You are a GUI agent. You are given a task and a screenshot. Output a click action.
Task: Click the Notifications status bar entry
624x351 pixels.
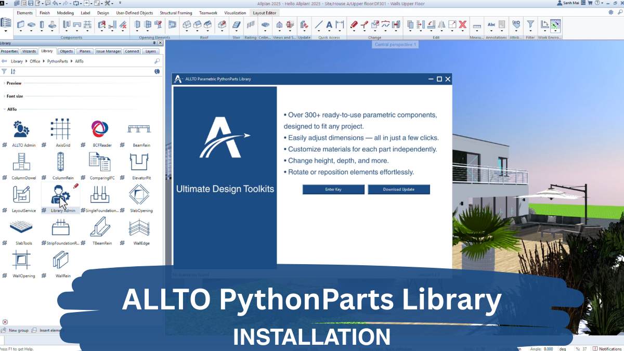pyautogui.click(x=607, y=349)
